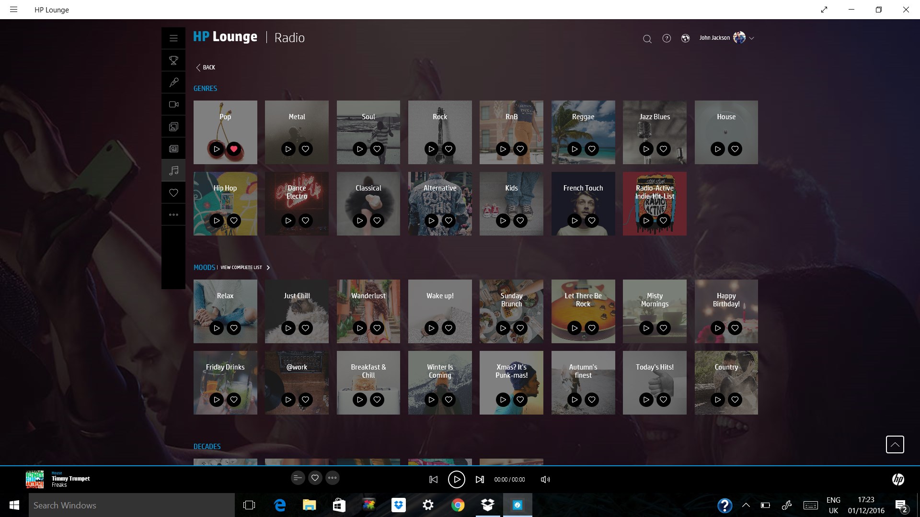Select the music note sidebar icon

click(x=173, y=170)
